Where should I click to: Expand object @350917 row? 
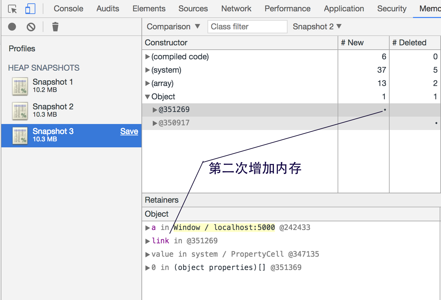click(155, 123)
